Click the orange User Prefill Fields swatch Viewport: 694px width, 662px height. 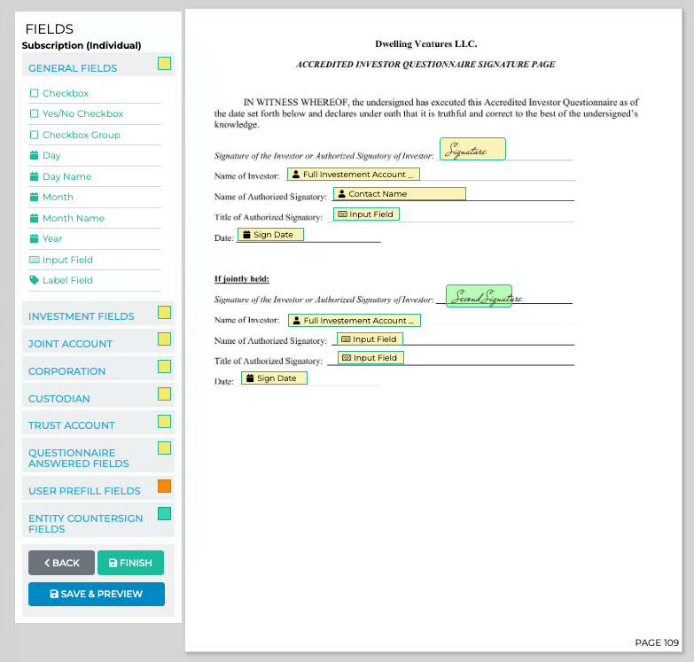[164, 487]
